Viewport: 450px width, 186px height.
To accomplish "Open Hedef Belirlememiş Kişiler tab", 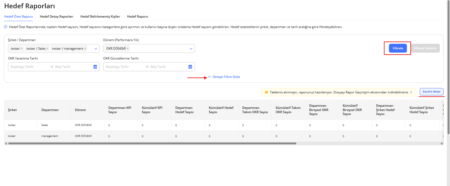I will 100,17.
